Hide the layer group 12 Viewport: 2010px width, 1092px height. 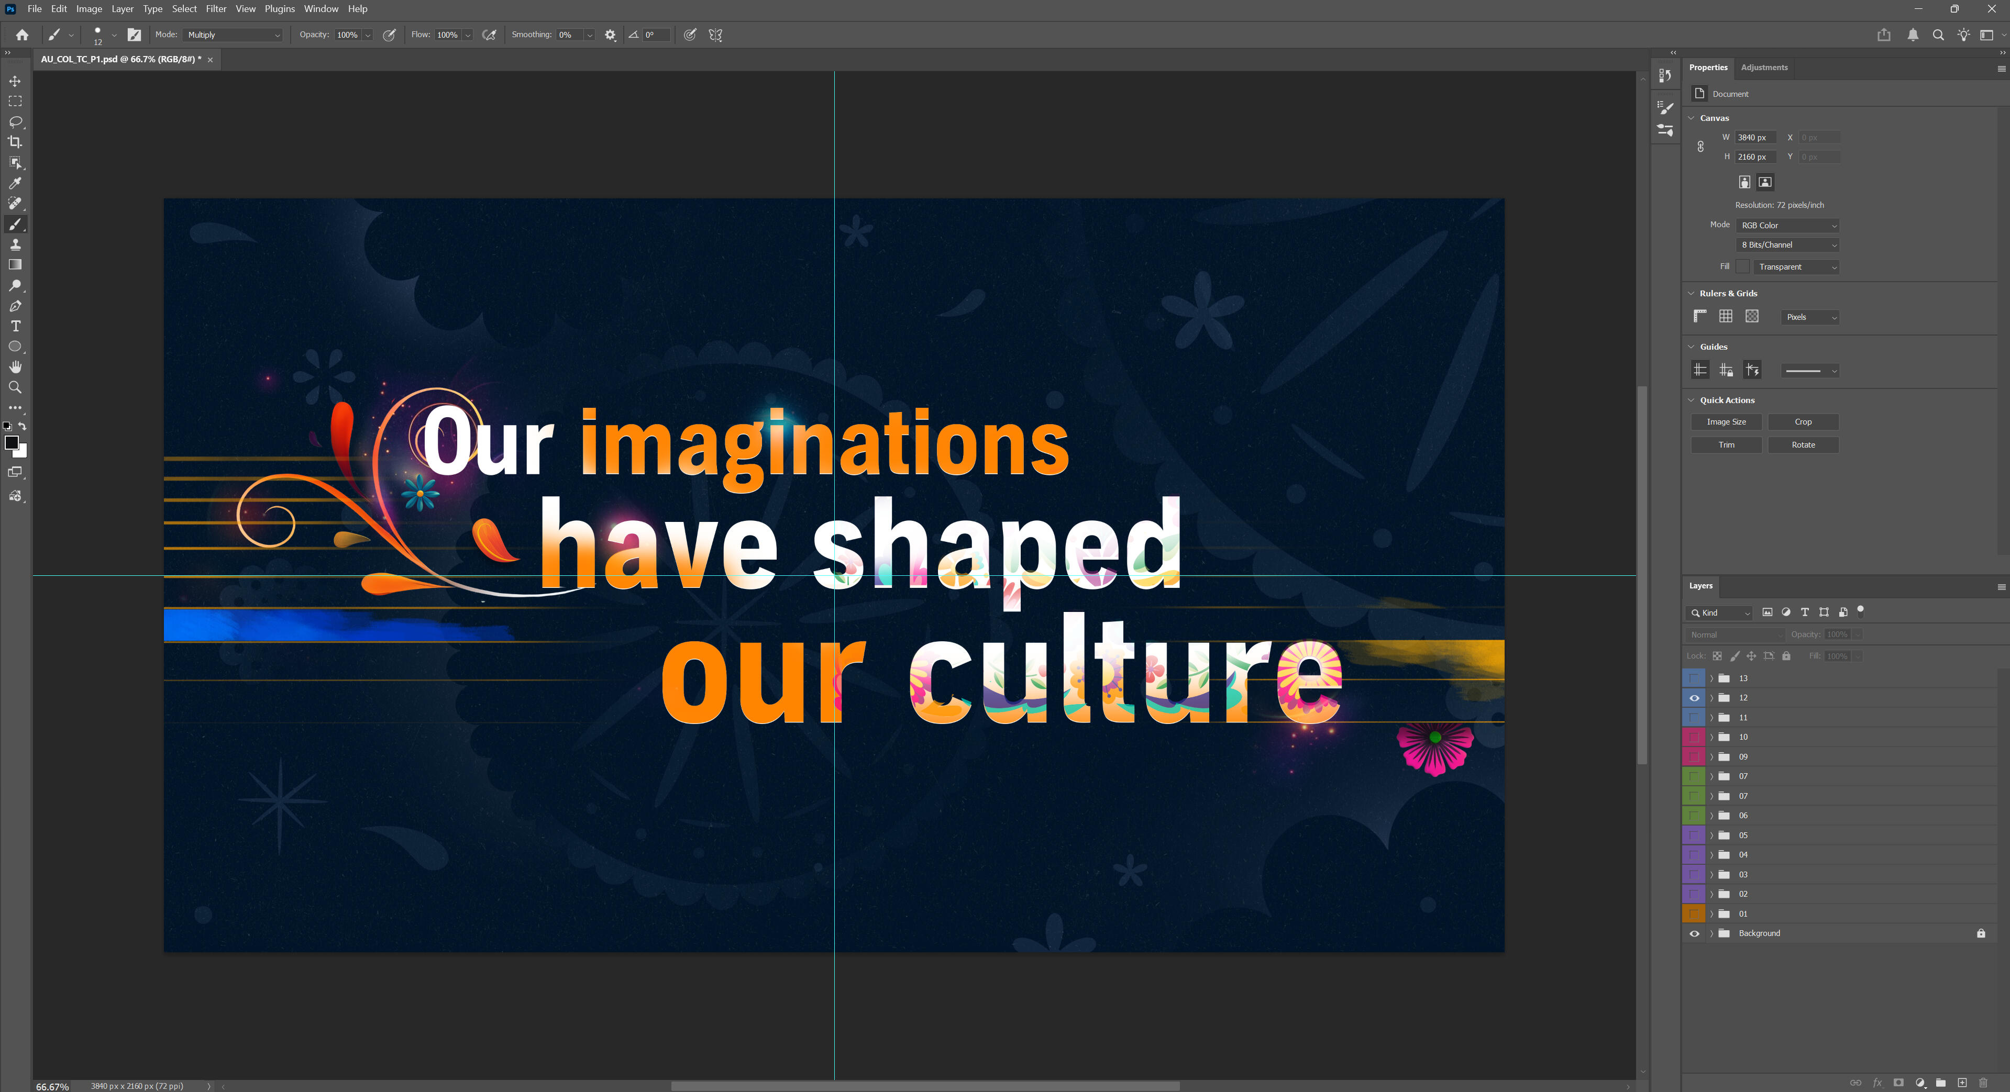click(x=1694, y=698)
